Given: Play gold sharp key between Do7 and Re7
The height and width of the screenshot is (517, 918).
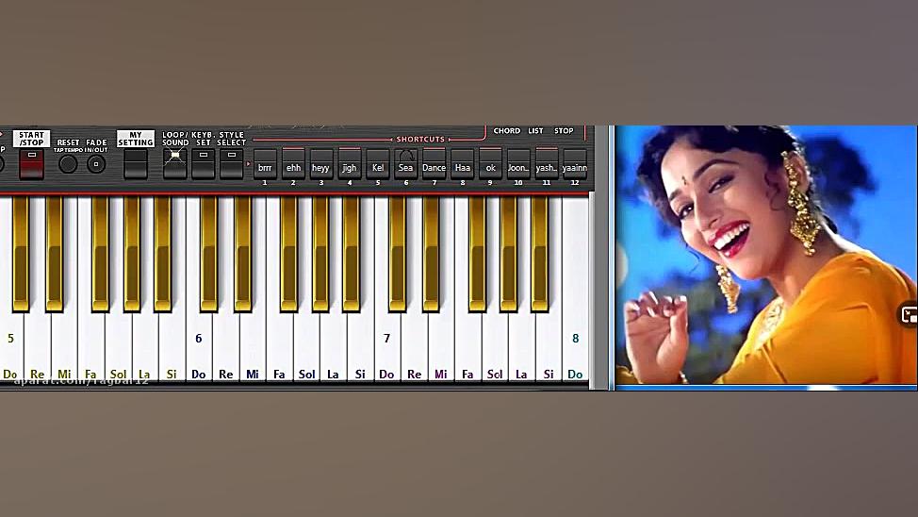Looking at the screenshot, I should coord(397,253).
